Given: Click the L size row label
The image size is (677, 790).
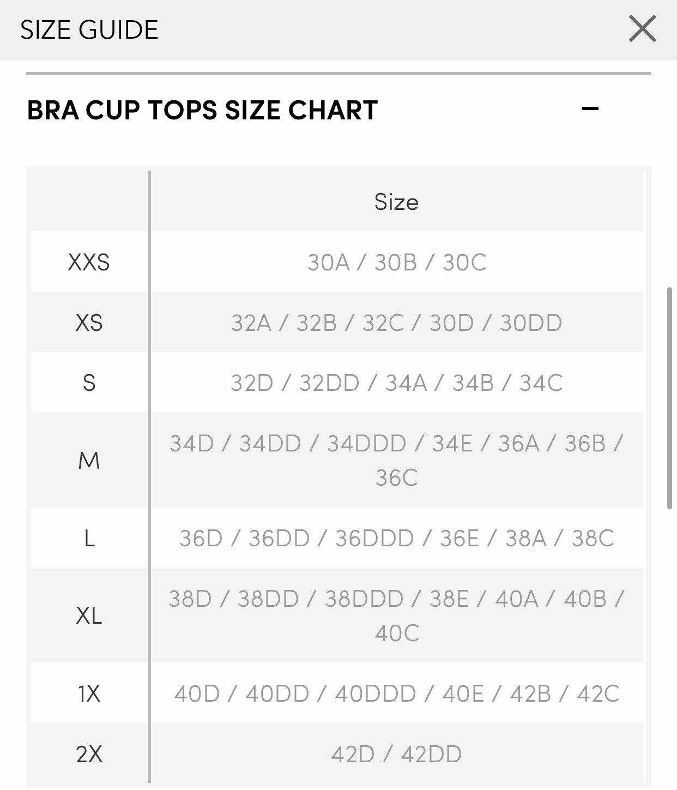Looking at the screenshot, I should click(89, 539).
